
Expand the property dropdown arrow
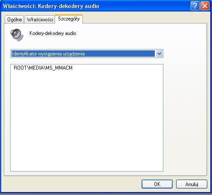click(x=159, y=54)
